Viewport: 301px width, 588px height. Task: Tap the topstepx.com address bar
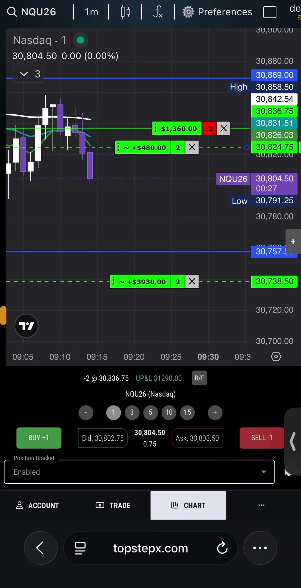pyautogui.click(x=150, y=548)
